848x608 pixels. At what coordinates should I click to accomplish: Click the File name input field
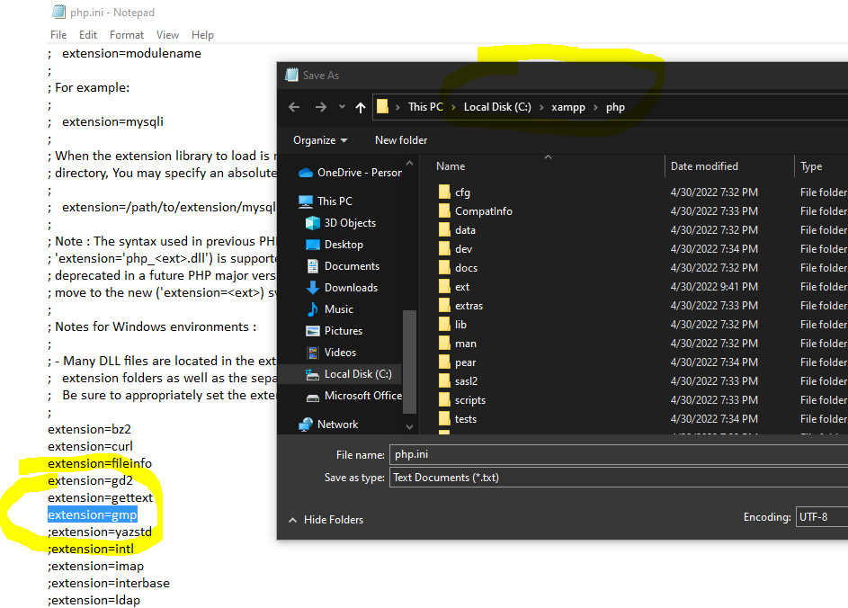coord(619,455)
